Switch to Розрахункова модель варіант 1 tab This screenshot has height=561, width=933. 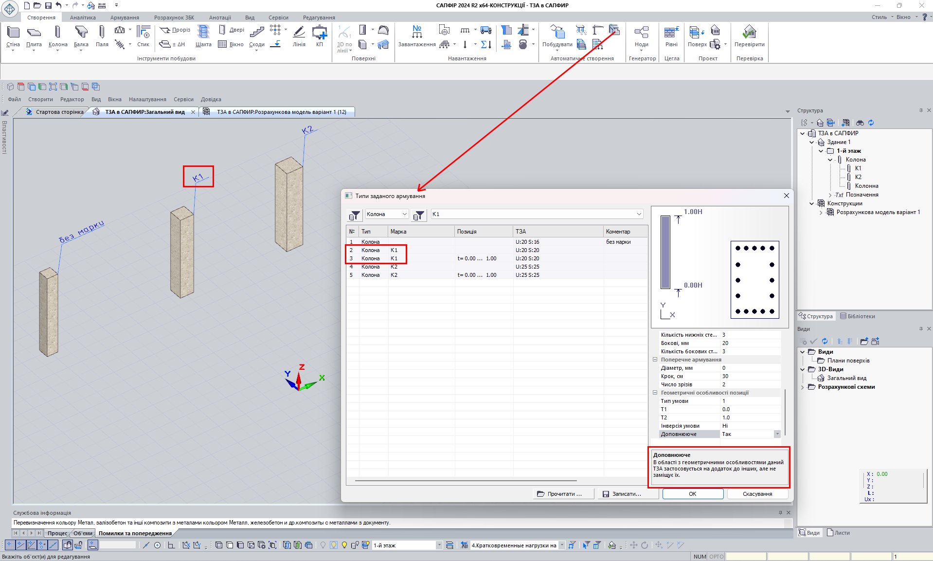[x=281, y=112]
